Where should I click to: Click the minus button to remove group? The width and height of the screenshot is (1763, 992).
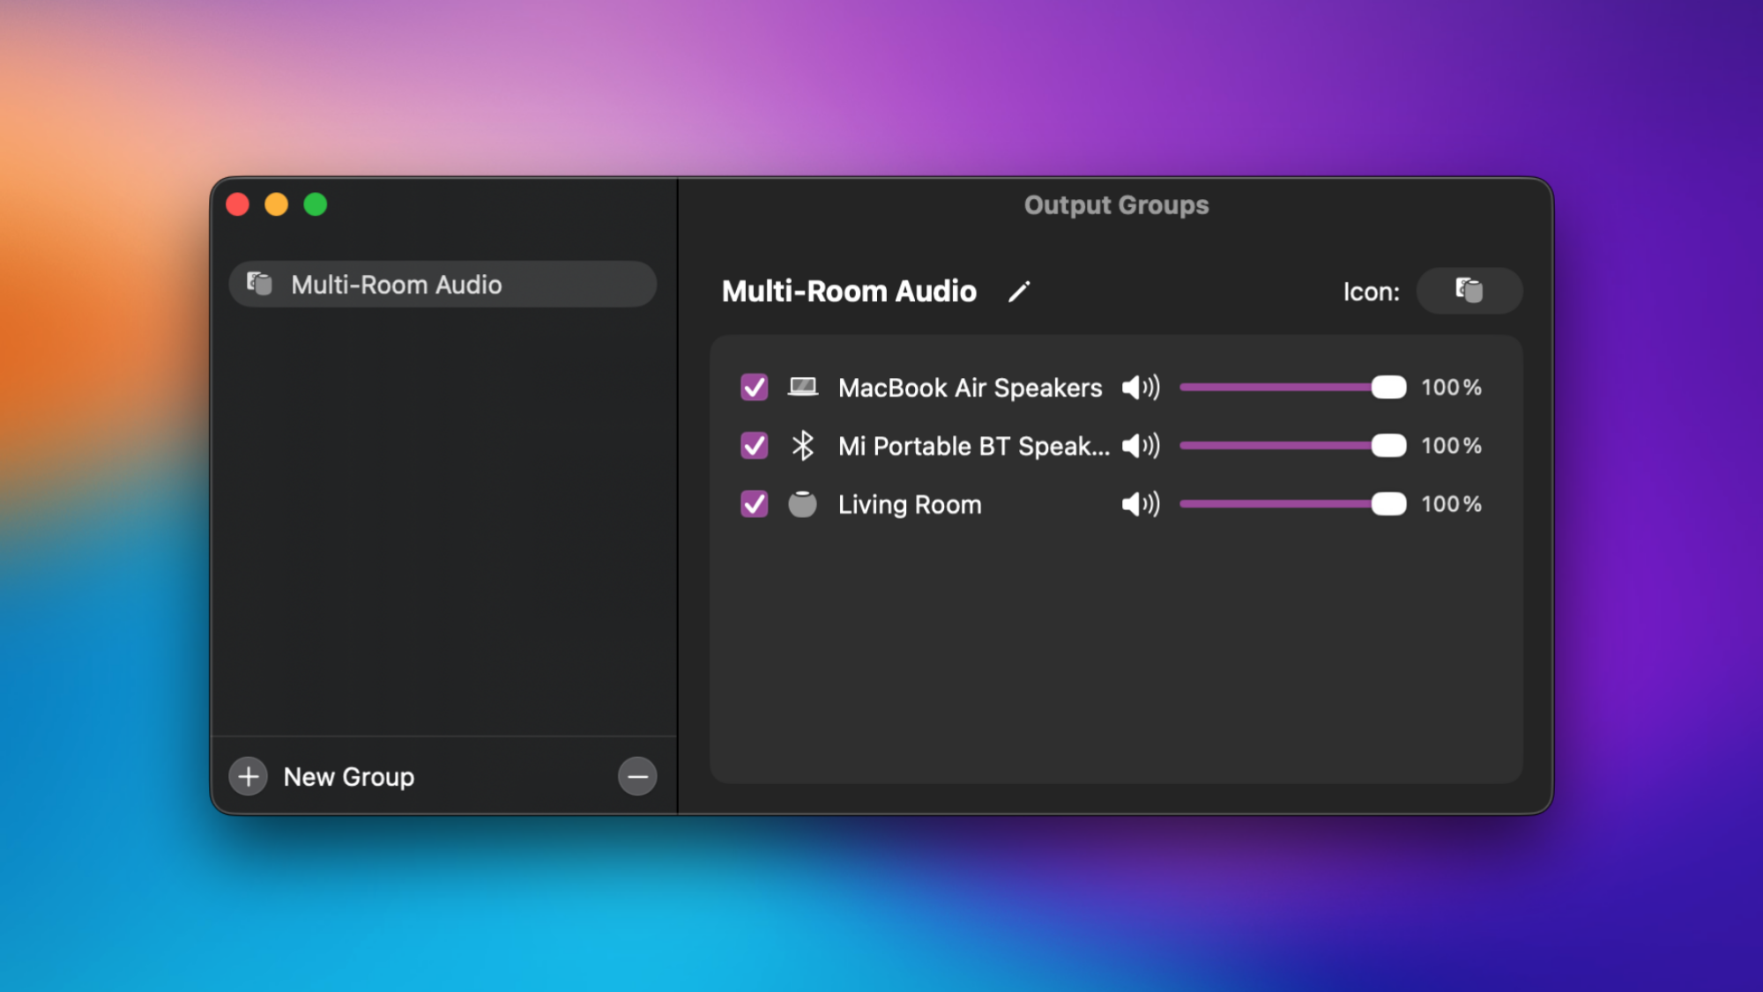click(x=637, y=776)
